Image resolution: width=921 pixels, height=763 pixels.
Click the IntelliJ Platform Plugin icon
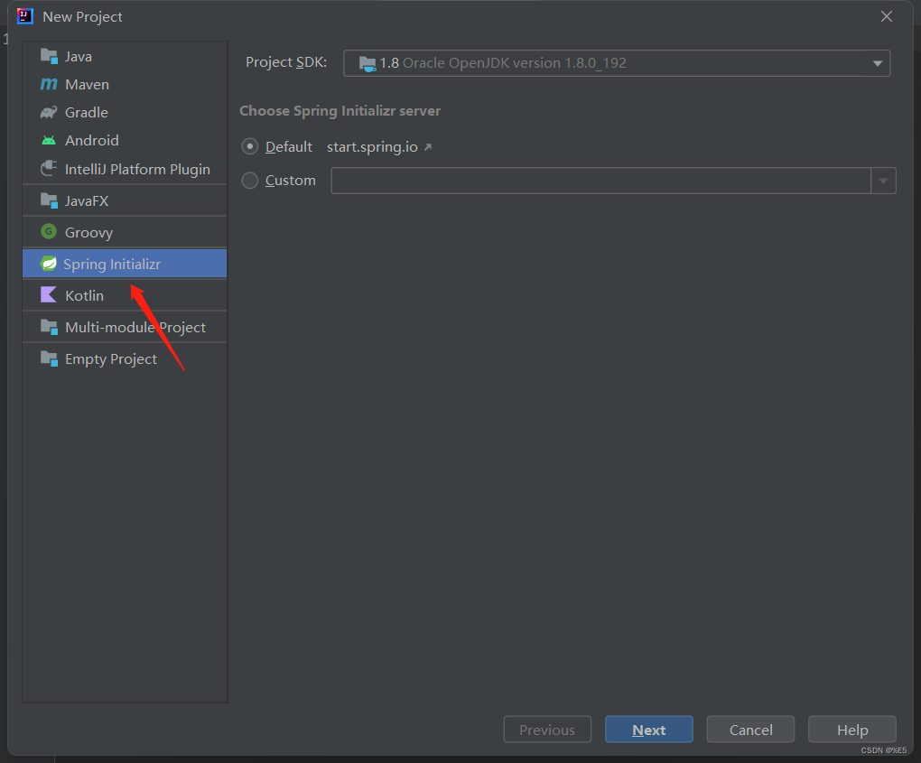pos(49,169)
